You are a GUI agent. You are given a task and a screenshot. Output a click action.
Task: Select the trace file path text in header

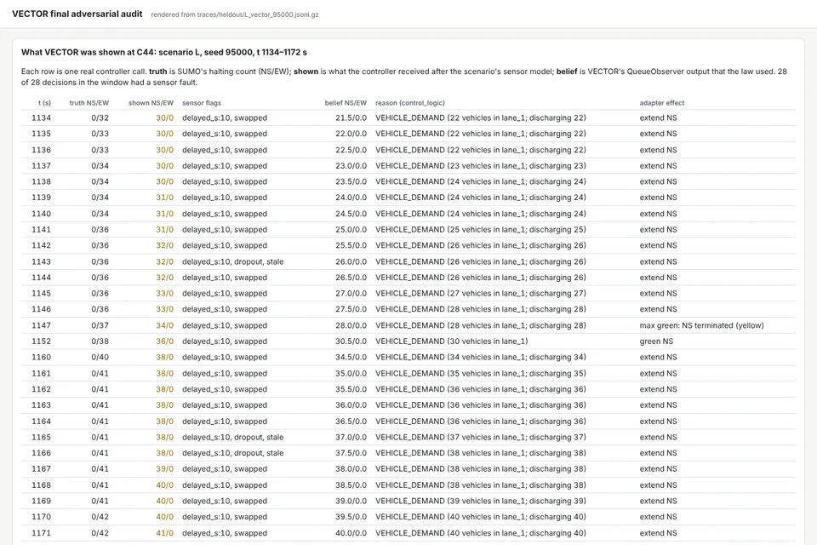pyautogui.click(x=235, y=14)
